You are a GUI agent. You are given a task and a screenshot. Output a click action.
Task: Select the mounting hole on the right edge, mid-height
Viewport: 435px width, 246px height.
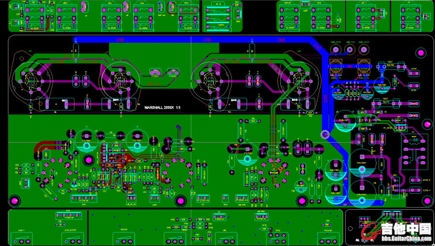click(428, 124)
